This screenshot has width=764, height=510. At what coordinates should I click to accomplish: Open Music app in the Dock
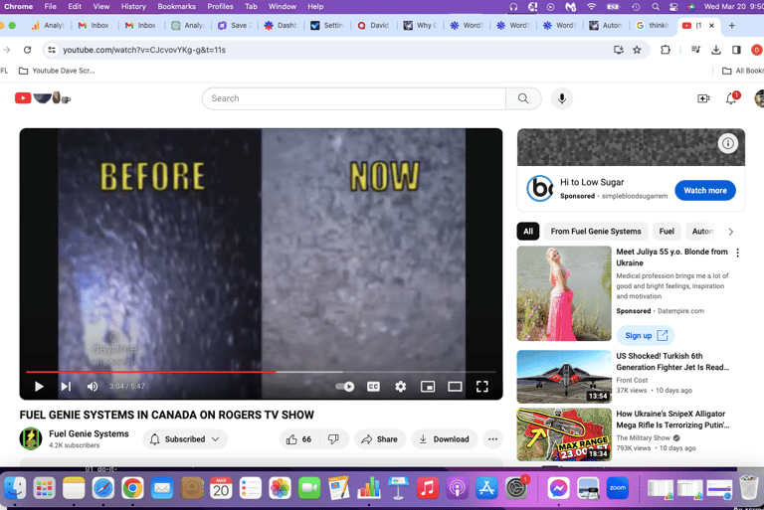[428, 488]
